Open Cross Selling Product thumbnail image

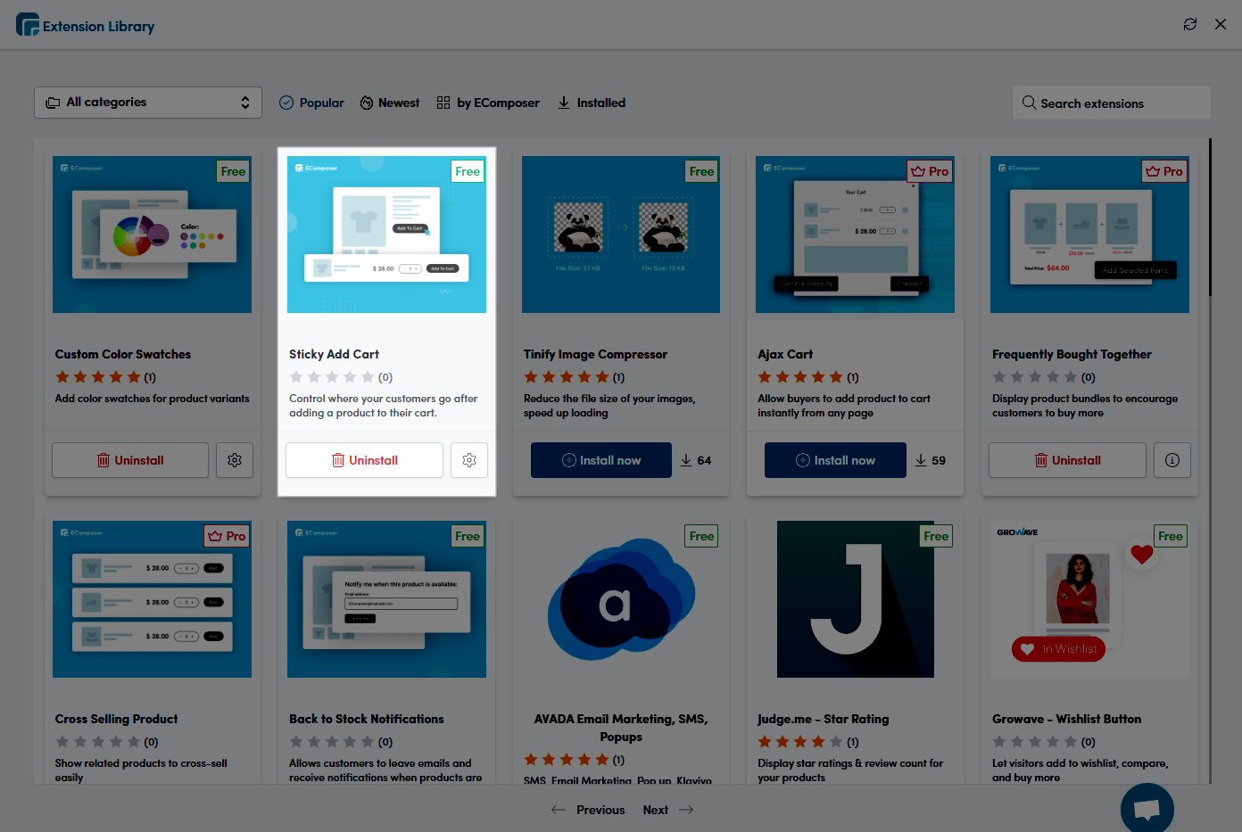coord(152,599)
